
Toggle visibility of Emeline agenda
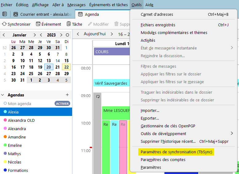click(x=5, y=145)
